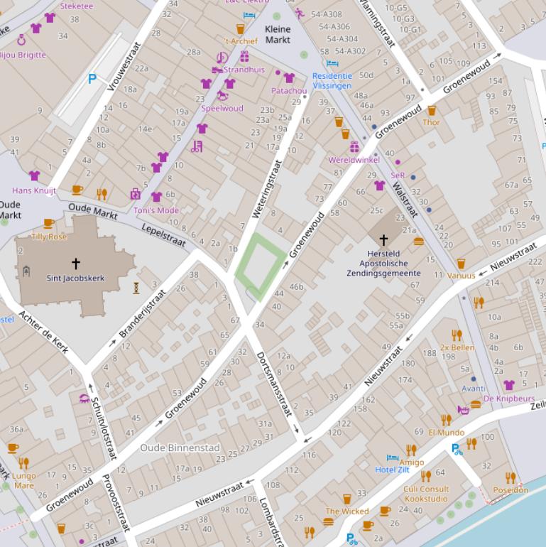This screenshot has height=547, width=546.
Task: Click the Hersteld Apostolische church cross icon
Action: point(384,240)
